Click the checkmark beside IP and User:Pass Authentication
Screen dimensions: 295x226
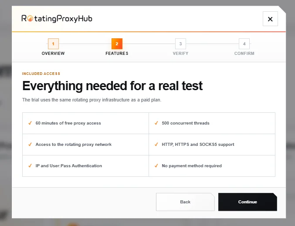click(x=30, y=165)
